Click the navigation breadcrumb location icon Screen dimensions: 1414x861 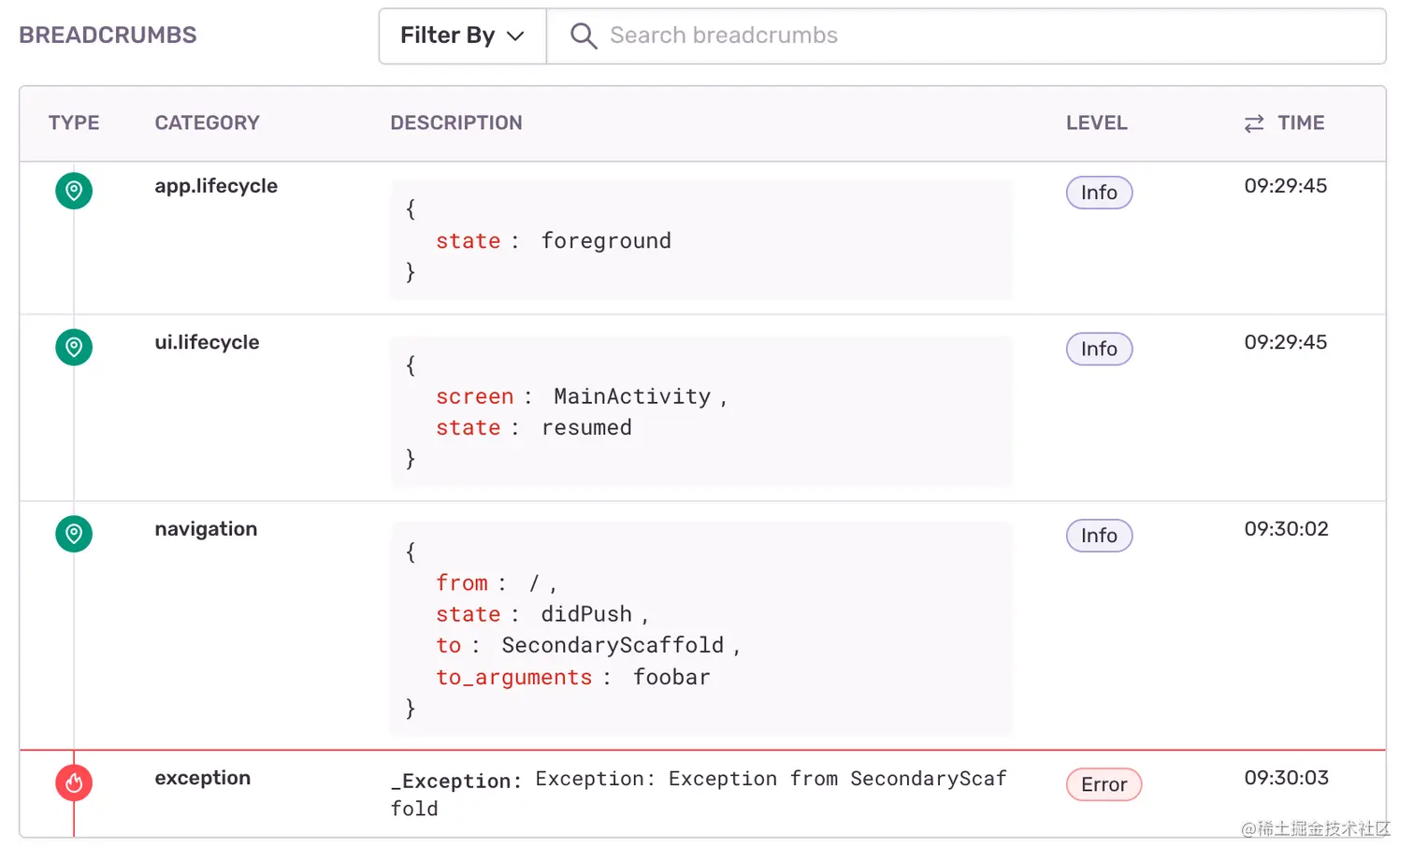[x=74, y=534]
